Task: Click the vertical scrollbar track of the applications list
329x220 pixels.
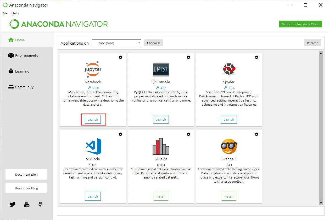Action: pos(321,128)
